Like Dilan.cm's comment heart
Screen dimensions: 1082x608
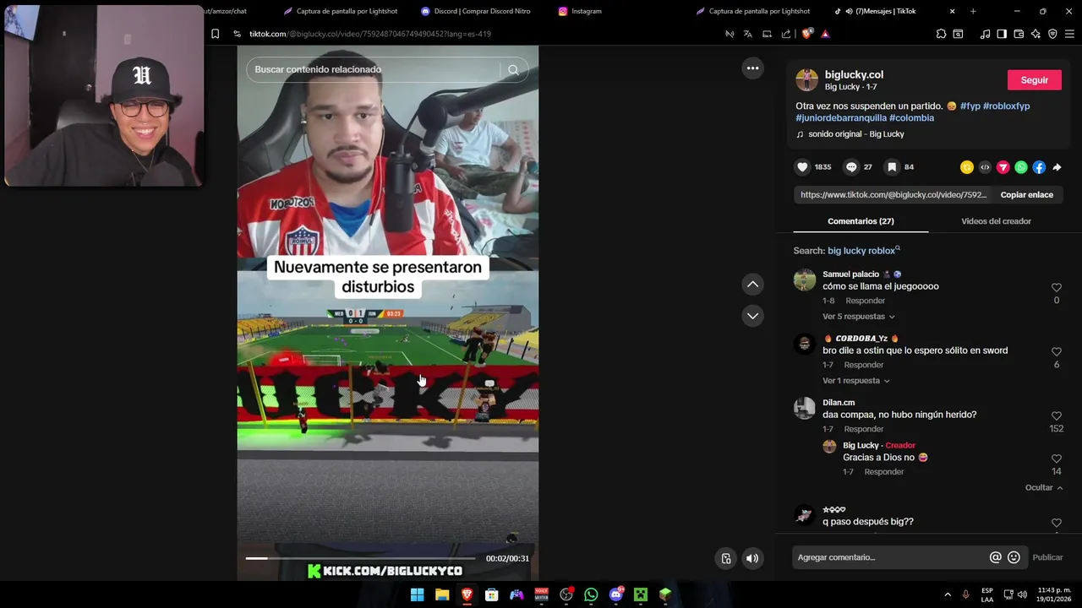pyautogui.click(x=1056, y=416)
